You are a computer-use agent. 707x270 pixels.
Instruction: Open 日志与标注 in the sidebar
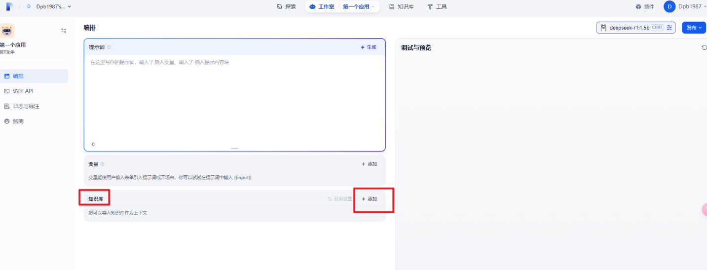tap(34, 106)
